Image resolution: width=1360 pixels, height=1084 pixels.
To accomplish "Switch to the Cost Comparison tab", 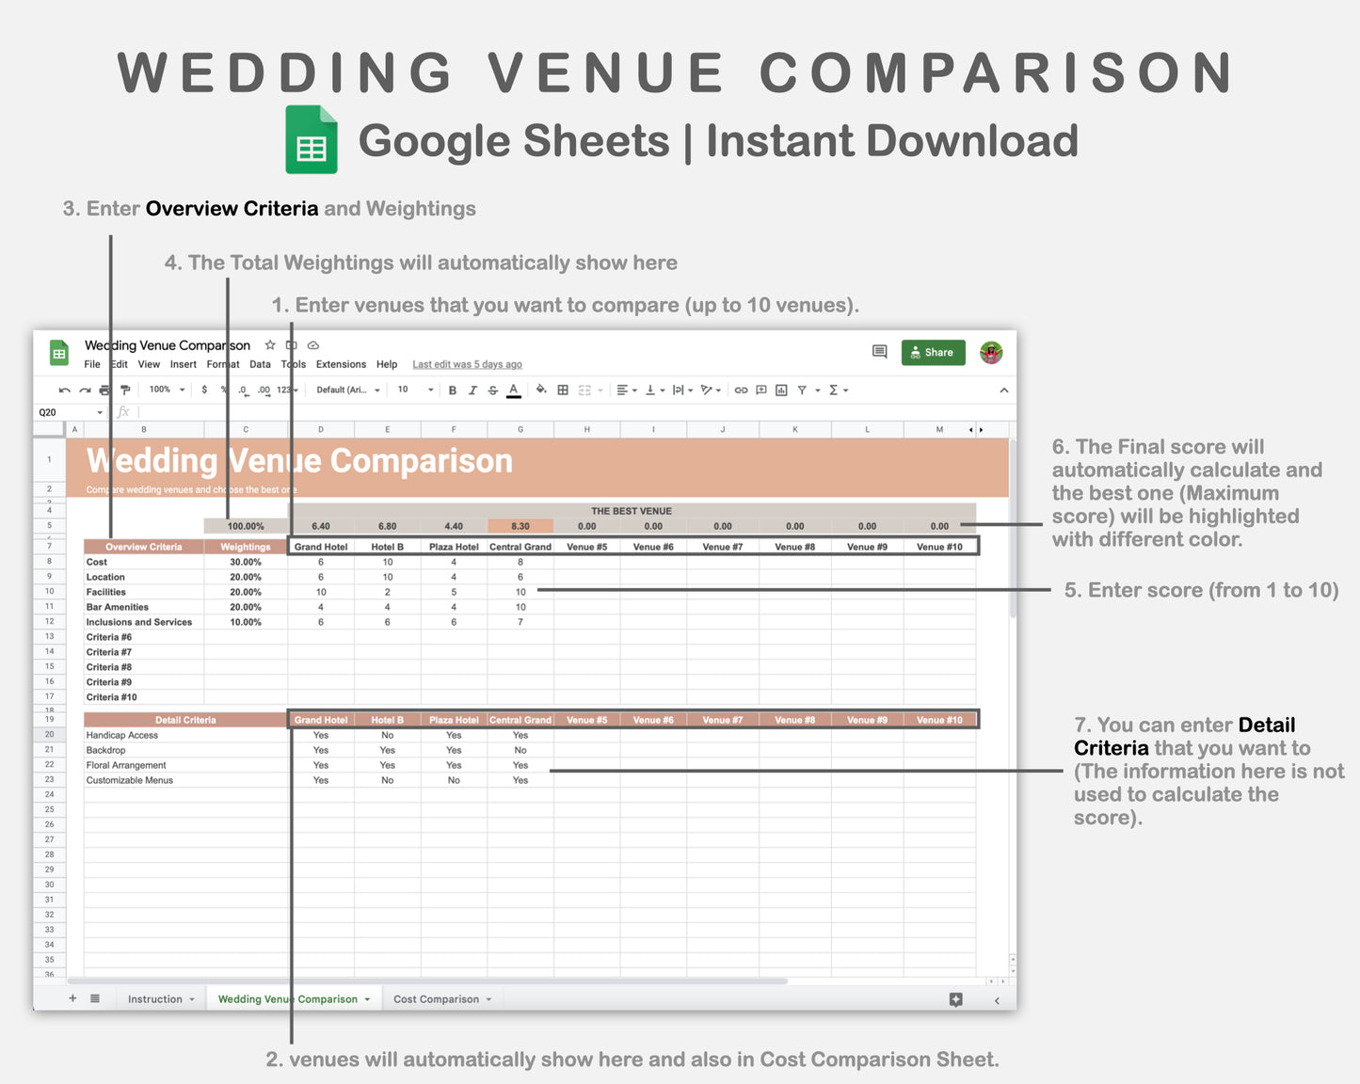I will point(436,998).
